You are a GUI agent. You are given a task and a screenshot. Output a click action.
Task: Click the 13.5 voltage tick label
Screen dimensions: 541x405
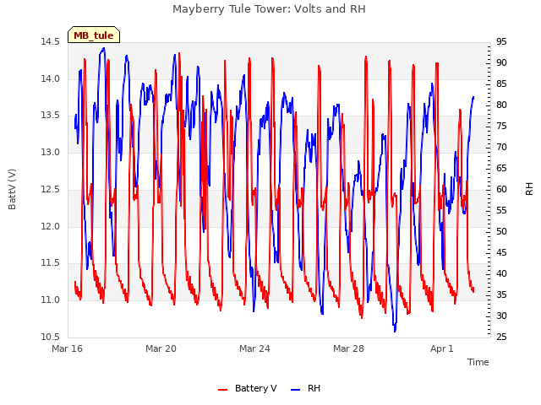51,115
